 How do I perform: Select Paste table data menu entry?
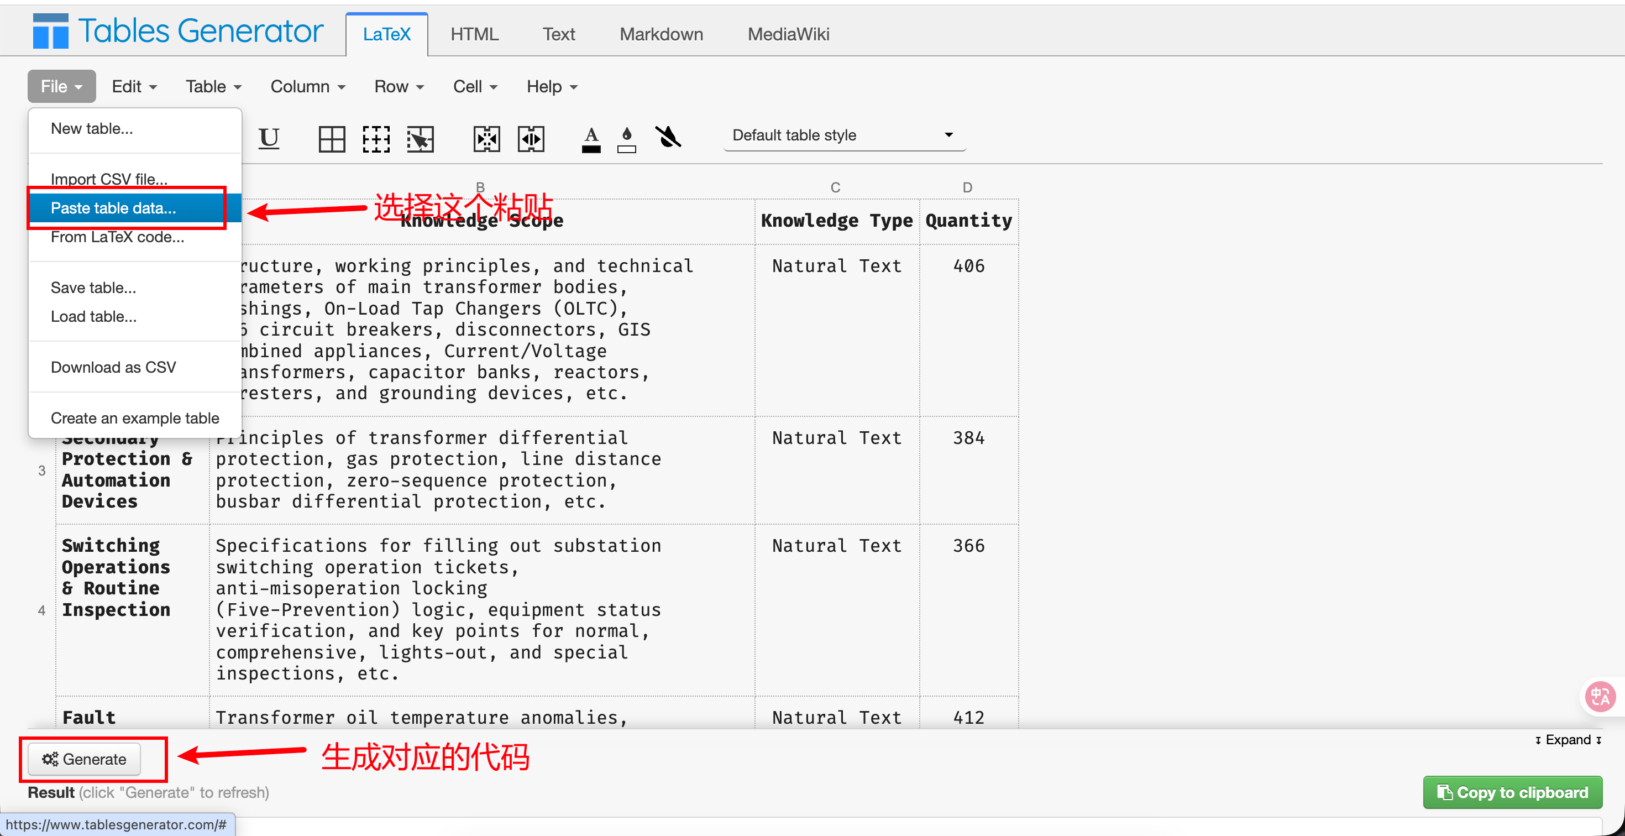click(x=113, y=208)
